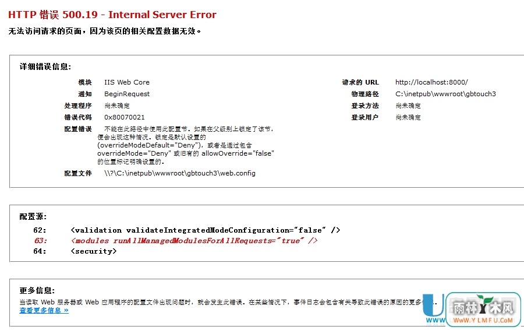Click config source line 62 validation entry
524x330 pixels.
pos(205,230)
